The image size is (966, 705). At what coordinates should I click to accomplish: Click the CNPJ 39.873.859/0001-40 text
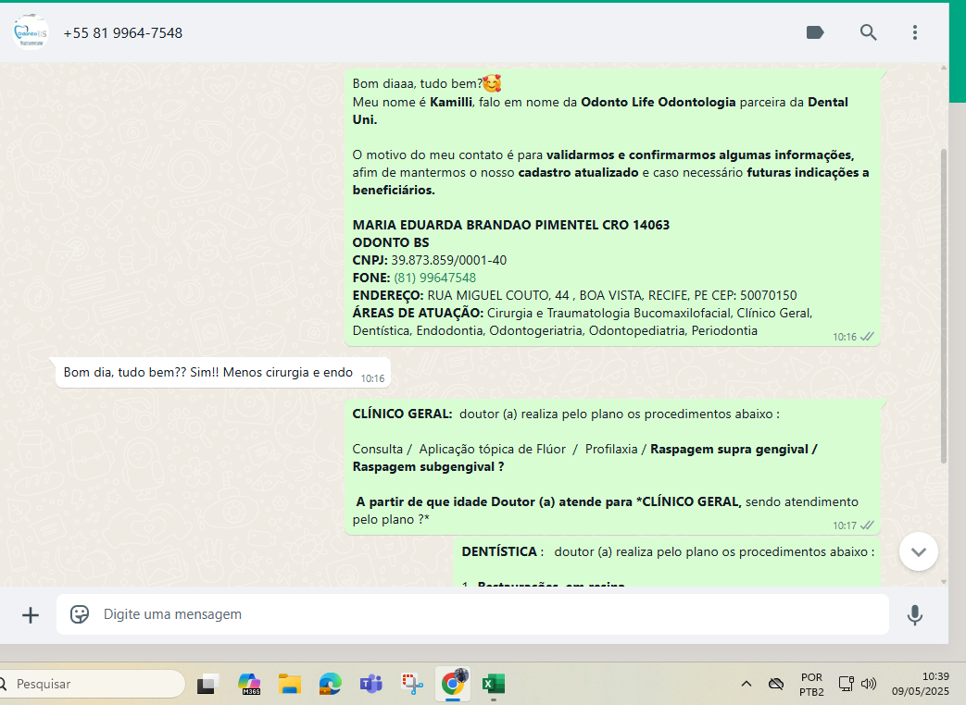tap(430, 260)
